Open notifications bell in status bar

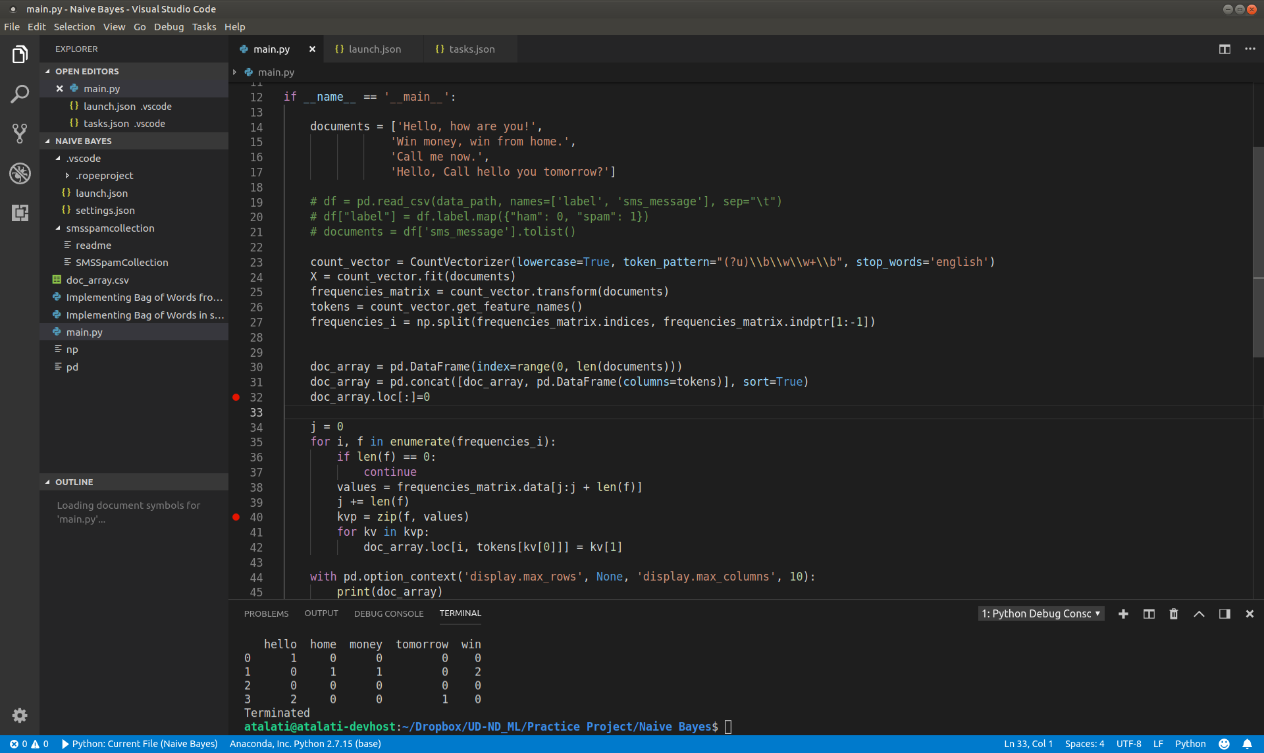click(1247, 744)
